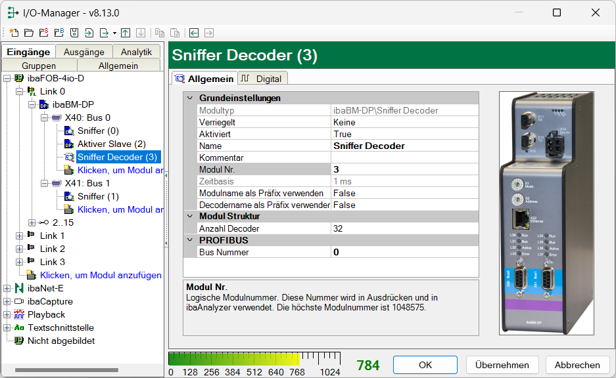Collapse the Modul Struktur section
The width and height of the screenshot is (616, 378).
click(190, 216)
